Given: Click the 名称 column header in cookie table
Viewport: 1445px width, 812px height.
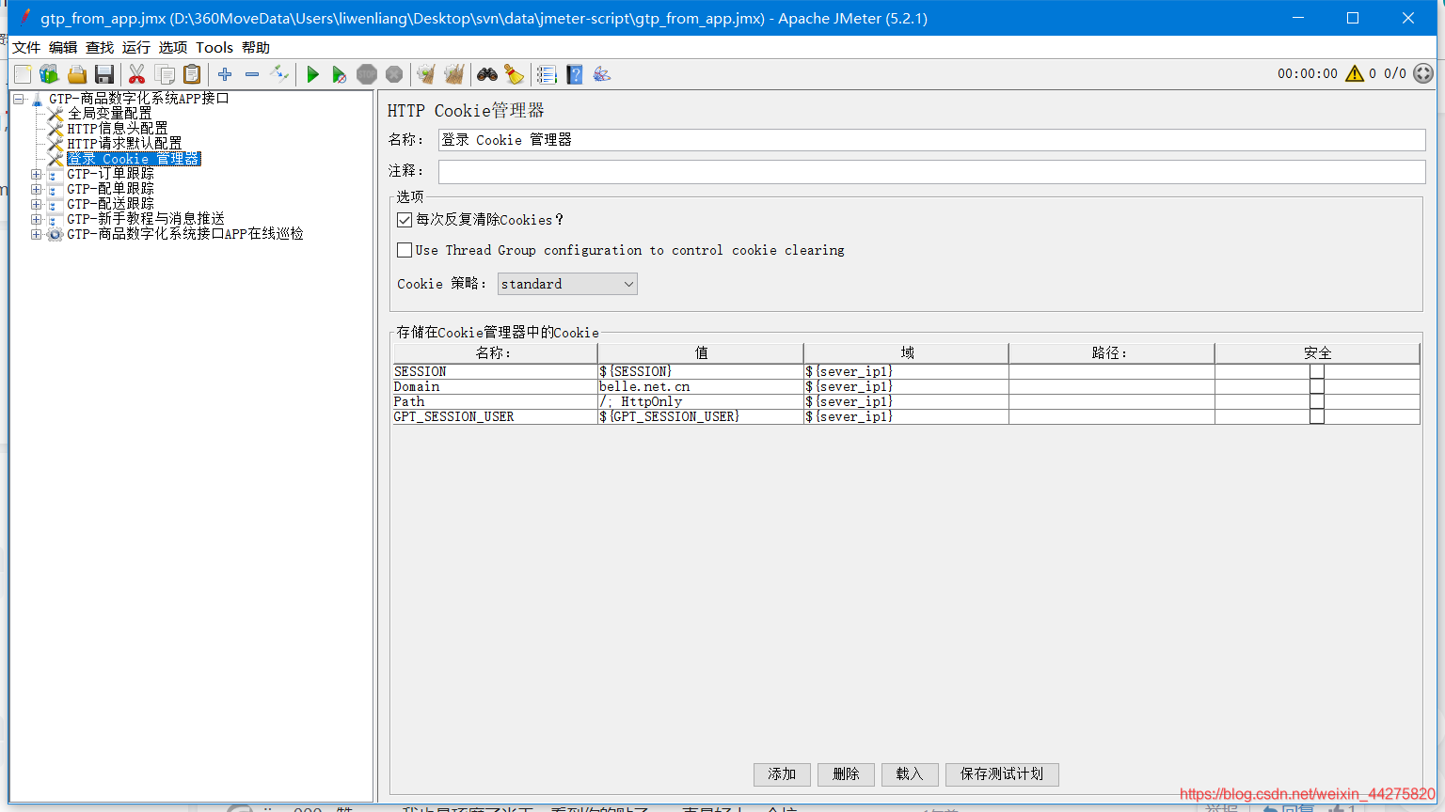Looking at the screenshot, I should (x=495, y=352).
